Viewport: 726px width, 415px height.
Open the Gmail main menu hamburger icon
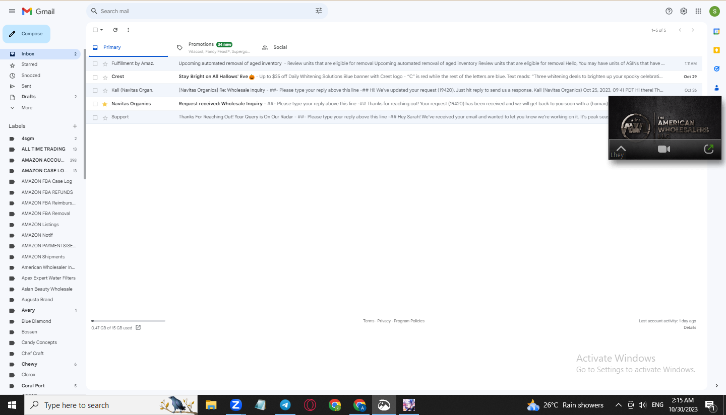pyautogui.click(x=12, y=11)
